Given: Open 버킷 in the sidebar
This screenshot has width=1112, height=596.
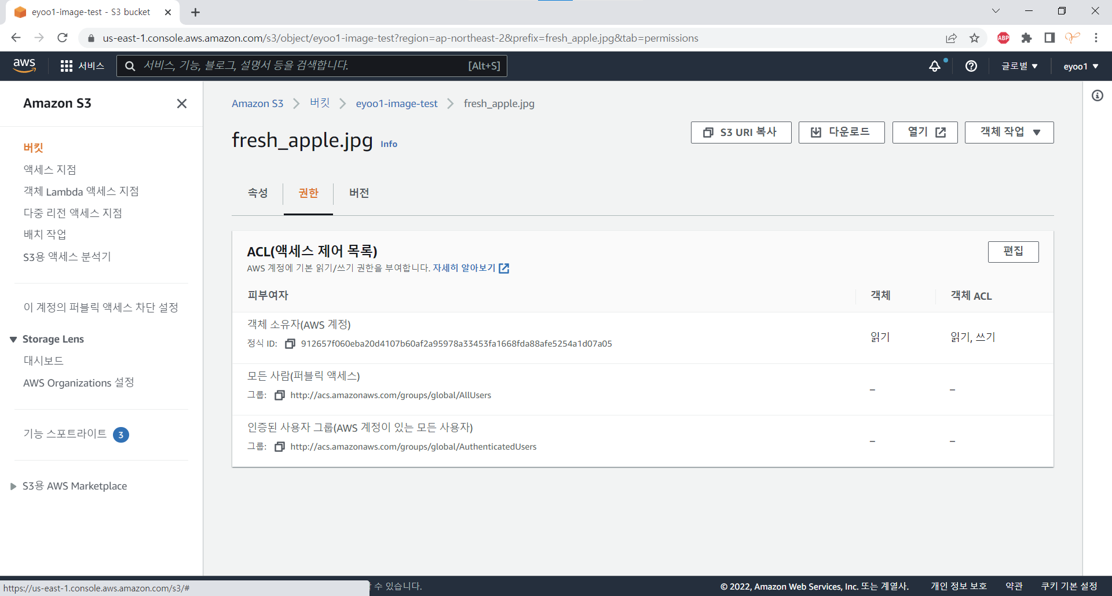Looking at the screenshot, I should [34, 148].
